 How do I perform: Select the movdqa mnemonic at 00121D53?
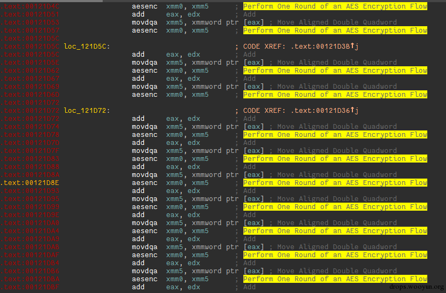tap(144, 22)
